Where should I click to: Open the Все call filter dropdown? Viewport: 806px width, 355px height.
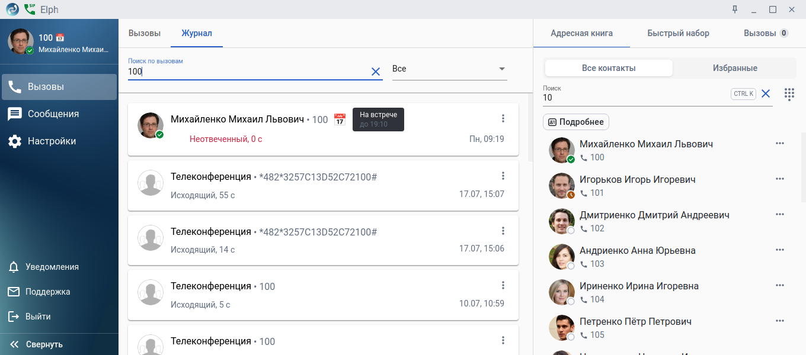(449, 69)
